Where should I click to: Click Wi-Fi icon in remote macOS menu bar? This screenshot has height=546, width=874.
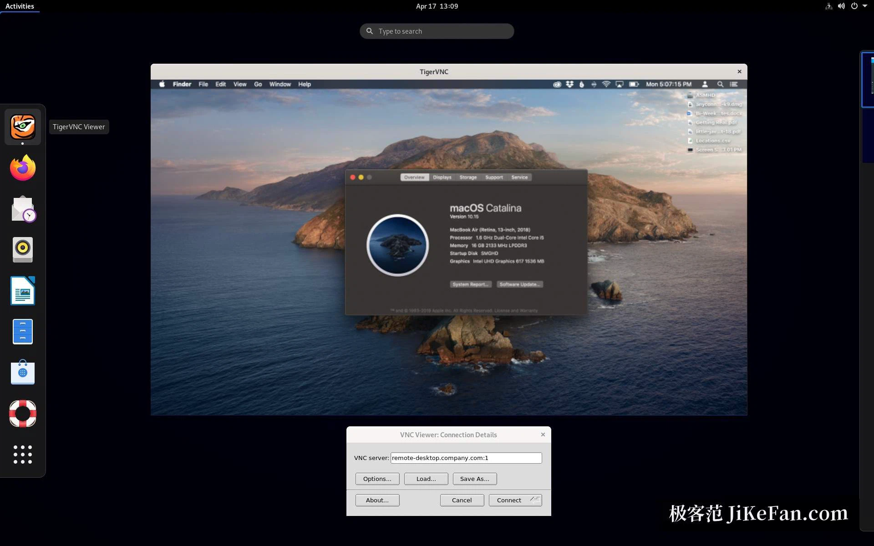[x=606, y=84]
